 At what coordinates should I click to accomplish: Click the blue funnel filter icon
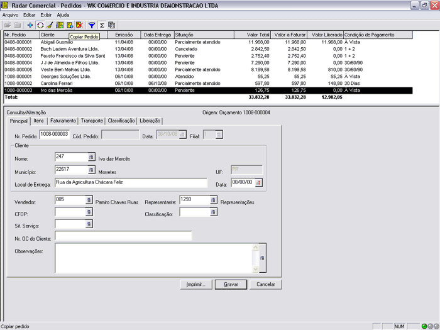click(x=92, y=25)
